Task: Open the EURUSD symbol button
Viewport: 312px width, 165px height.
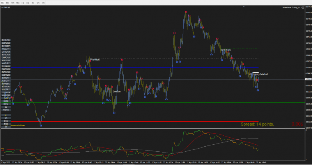Action: tap(6, 40)
